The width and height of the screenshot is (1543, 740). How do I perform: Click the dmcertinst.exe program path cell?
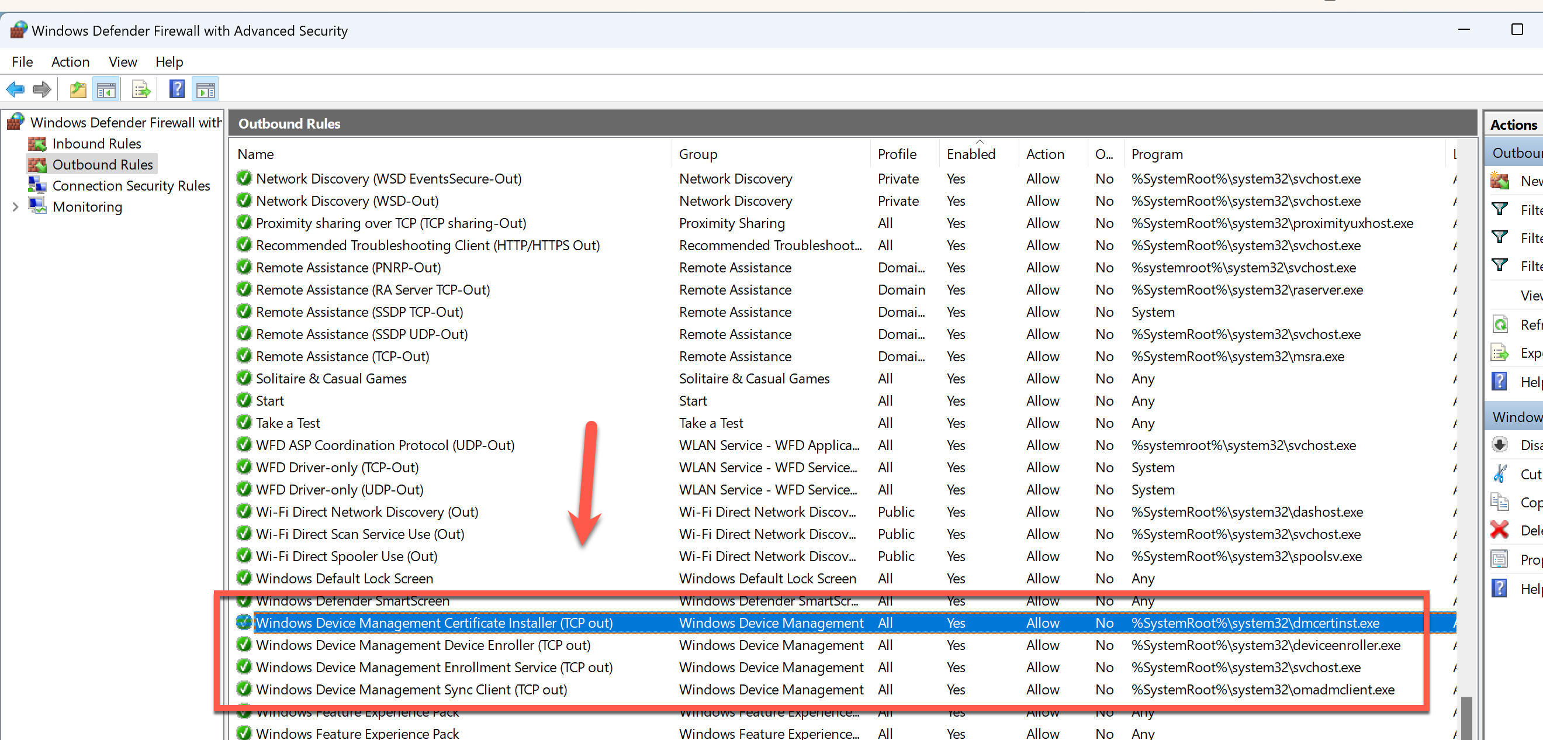pos(1255,622)
